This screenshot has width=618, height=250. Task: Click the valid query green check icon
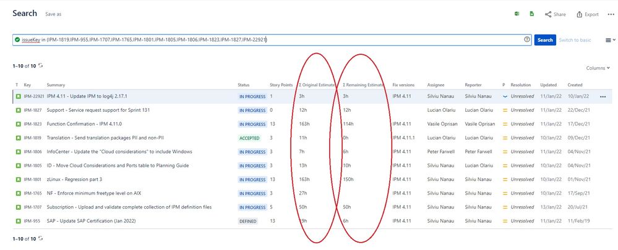pyautogui.click(x=17, y=40)
